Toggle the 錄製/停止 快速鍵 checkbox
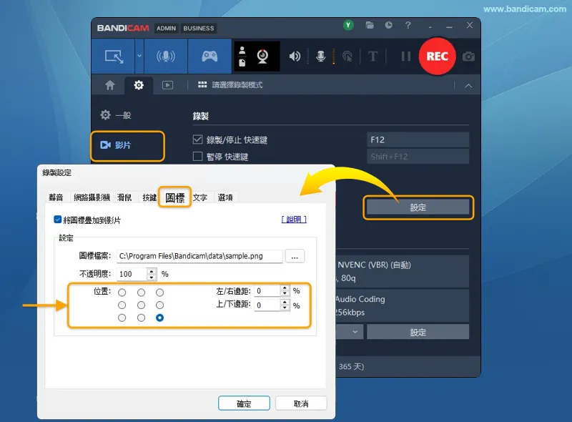 click(197, 139)
